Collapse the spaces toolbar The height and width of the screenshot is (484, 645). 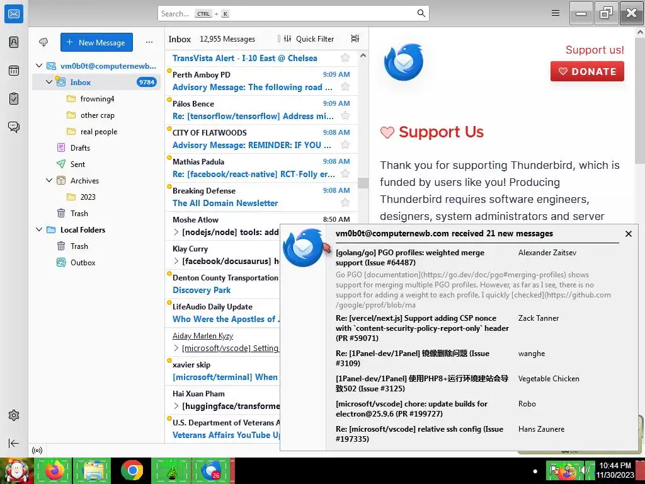14,443
